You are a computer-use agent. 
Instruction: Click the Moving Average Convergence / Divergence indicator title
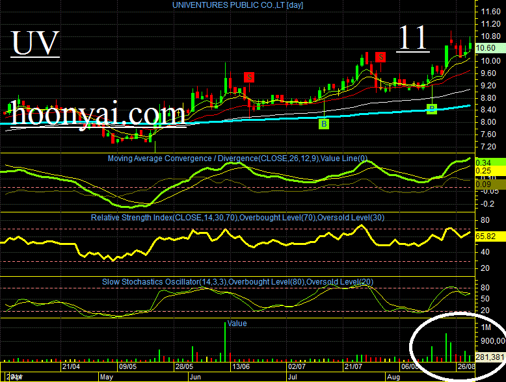tap(237, 159)
